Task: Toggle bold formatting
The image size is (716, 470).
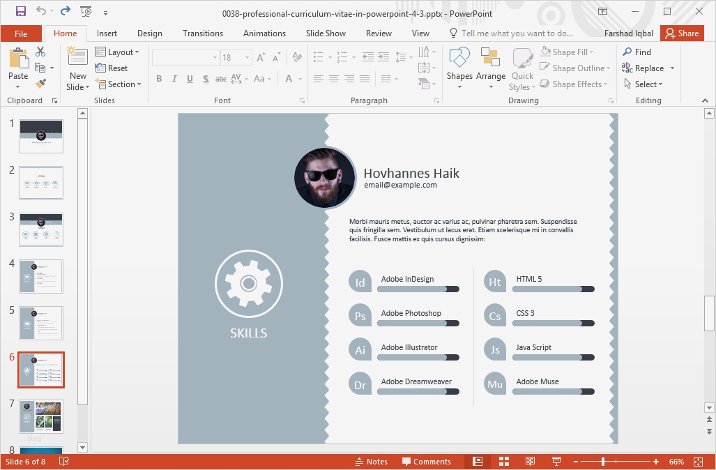Action: pyautogui.click(x=159, y=79)
